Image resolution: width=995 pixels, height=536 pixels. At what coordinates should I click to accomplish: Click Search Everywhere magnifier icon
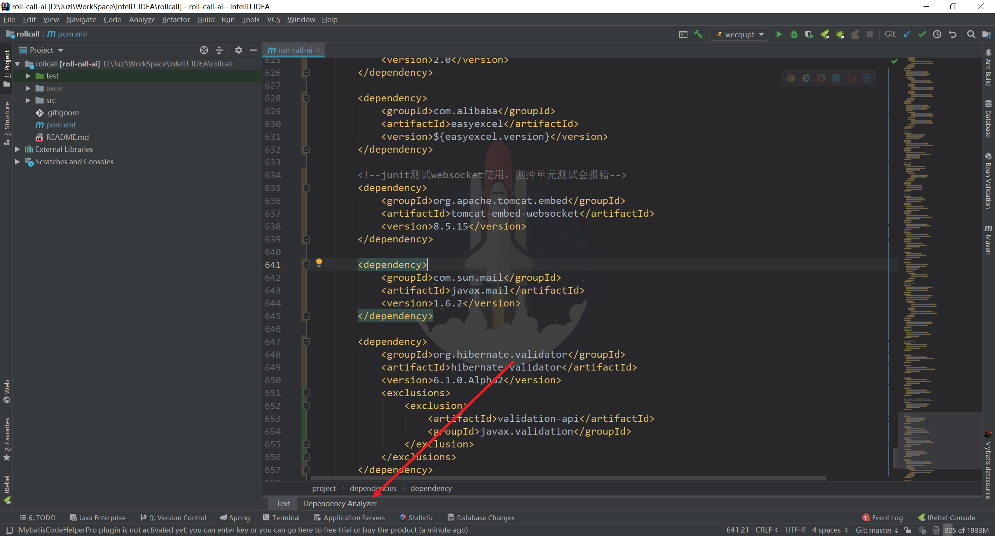[971, 34]
